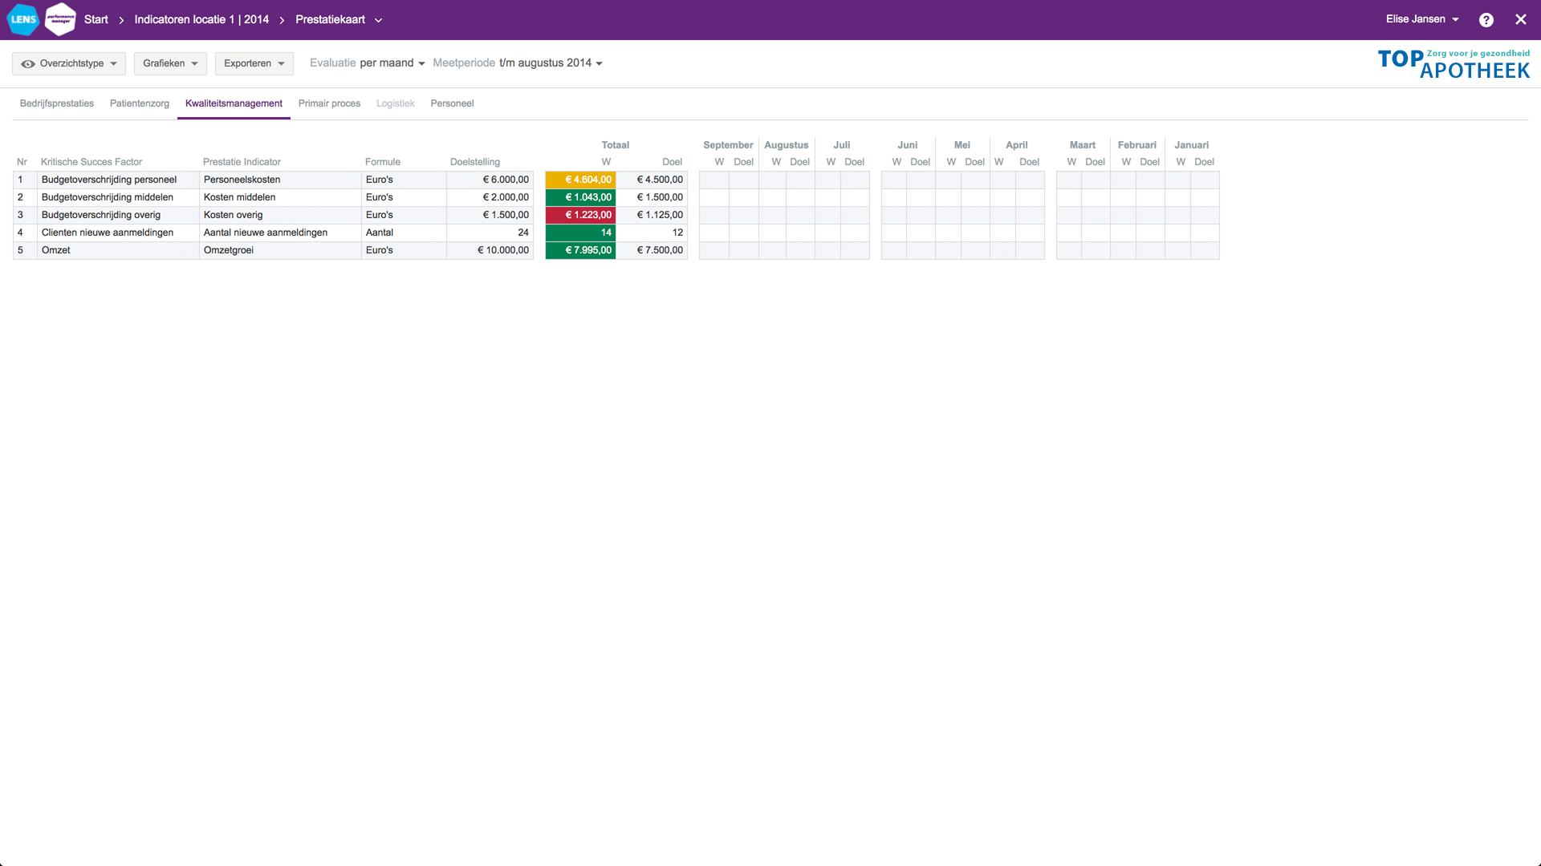Click the Personeelskosten indicator cell
1541x866 pixels.
click(x=280, y=180)
